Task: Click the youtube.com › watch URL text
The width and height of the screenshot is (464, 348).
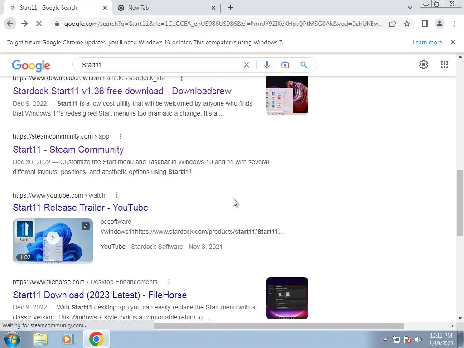Action: click(59, 195)
